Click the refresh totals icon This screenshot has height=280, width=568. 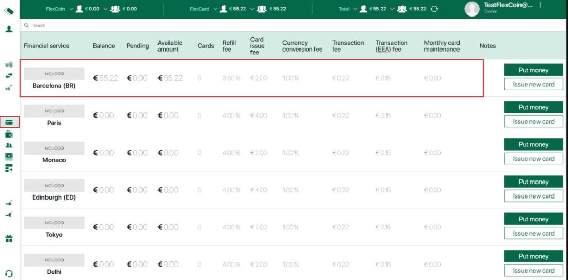tap(434, 9)
